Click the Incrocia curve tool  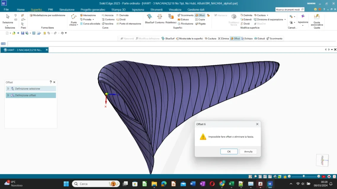[107, 15]
